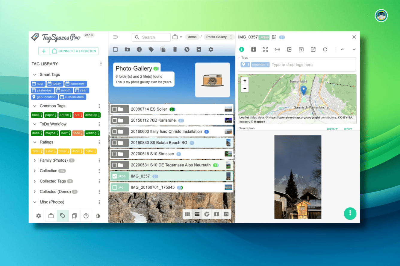This screenshot has height=266, width=400.
Task: Zoom in on the map
Action: point(245,81)
